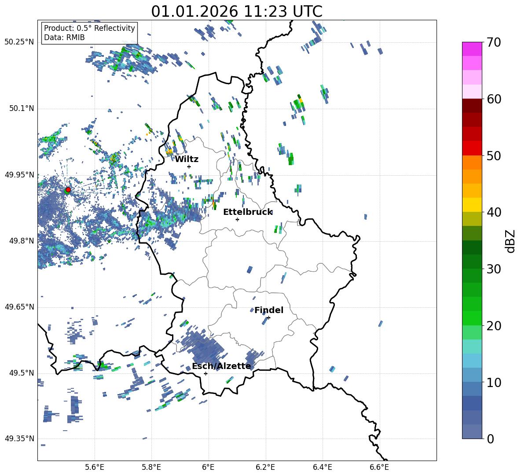The width and height of the screenshot is (521, 476).
Task: Click the Product 0.5° Reflectivity info box
Action: tap(89, 33)
